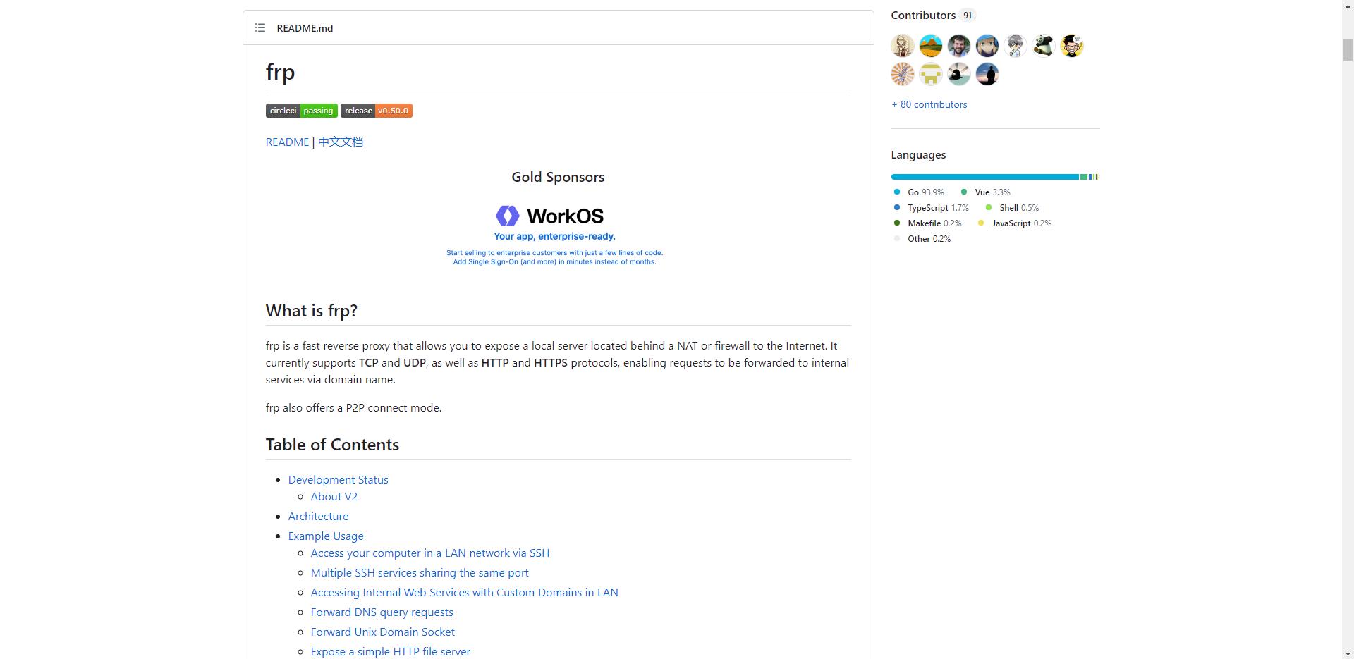Screen dimensions: 1354x659
Task: Switch to the 中文文档 README
Action: (341, 142)
